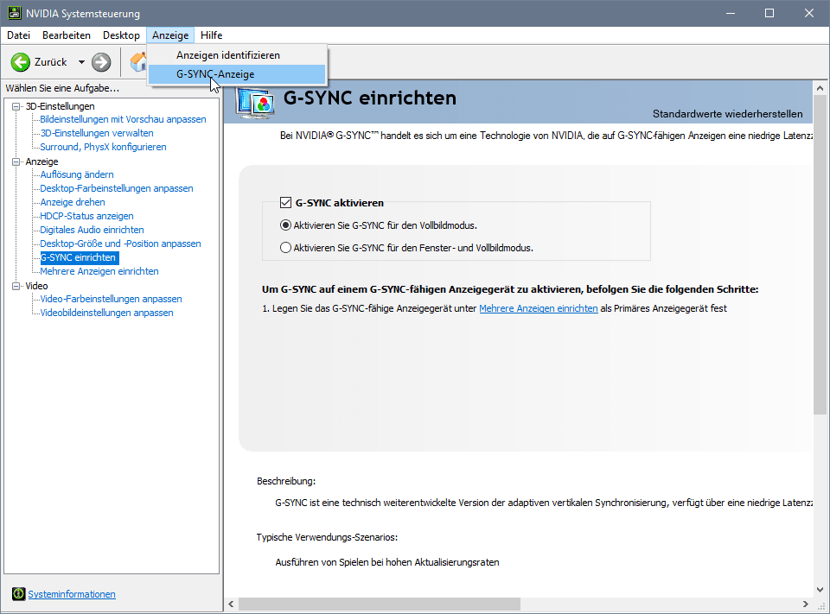Select G-SYNC einrichten tree item

(x=80, y=257)
